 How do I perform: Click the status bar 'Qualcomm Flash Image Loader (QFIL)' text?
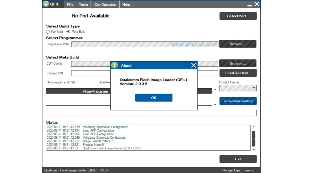pyautogui.click(x=70, y=170)
